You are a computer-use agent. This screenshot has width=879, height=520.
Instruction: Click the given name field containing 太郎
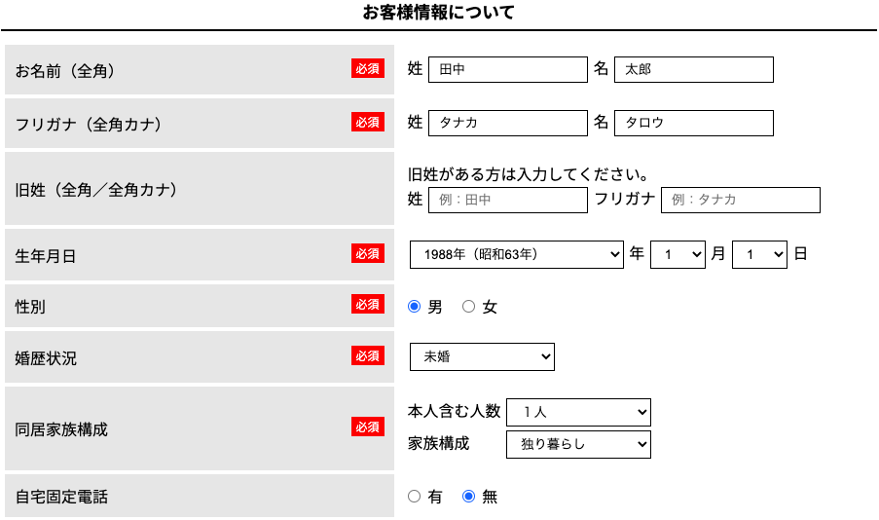pos(693,70)
